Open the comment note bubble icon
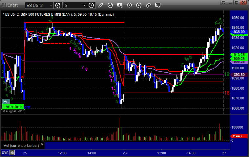This screenshot has width=249, height=157. point(158,5)
